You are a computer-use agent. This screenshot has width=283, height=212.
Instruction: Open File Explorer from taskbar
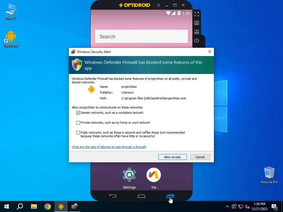34,206
